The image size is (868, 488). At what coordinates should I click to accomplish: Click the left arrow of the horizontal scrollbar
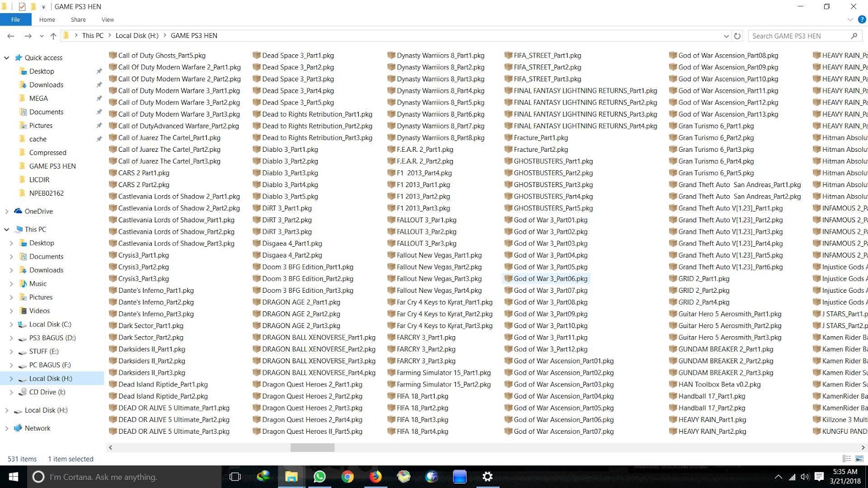[111, 447]
